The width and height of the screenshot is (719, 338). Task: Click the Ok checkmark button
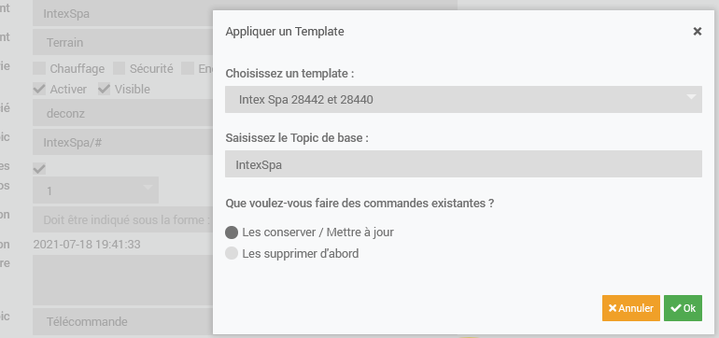(683, 308)
